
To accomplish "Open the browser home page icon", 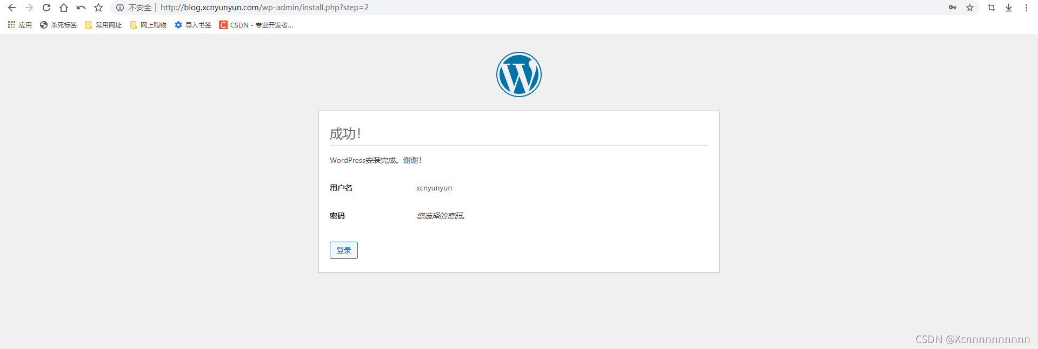I will (64, 8).
